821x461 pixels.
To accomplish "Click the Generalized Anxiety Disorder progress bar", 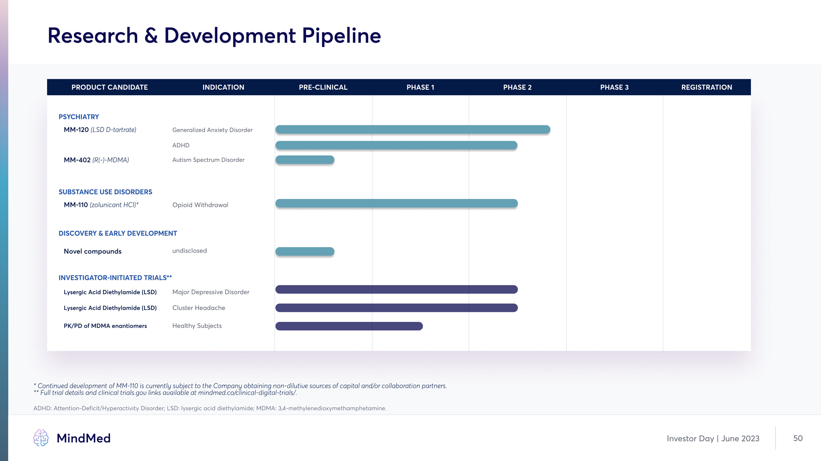I will coord(413,129).
